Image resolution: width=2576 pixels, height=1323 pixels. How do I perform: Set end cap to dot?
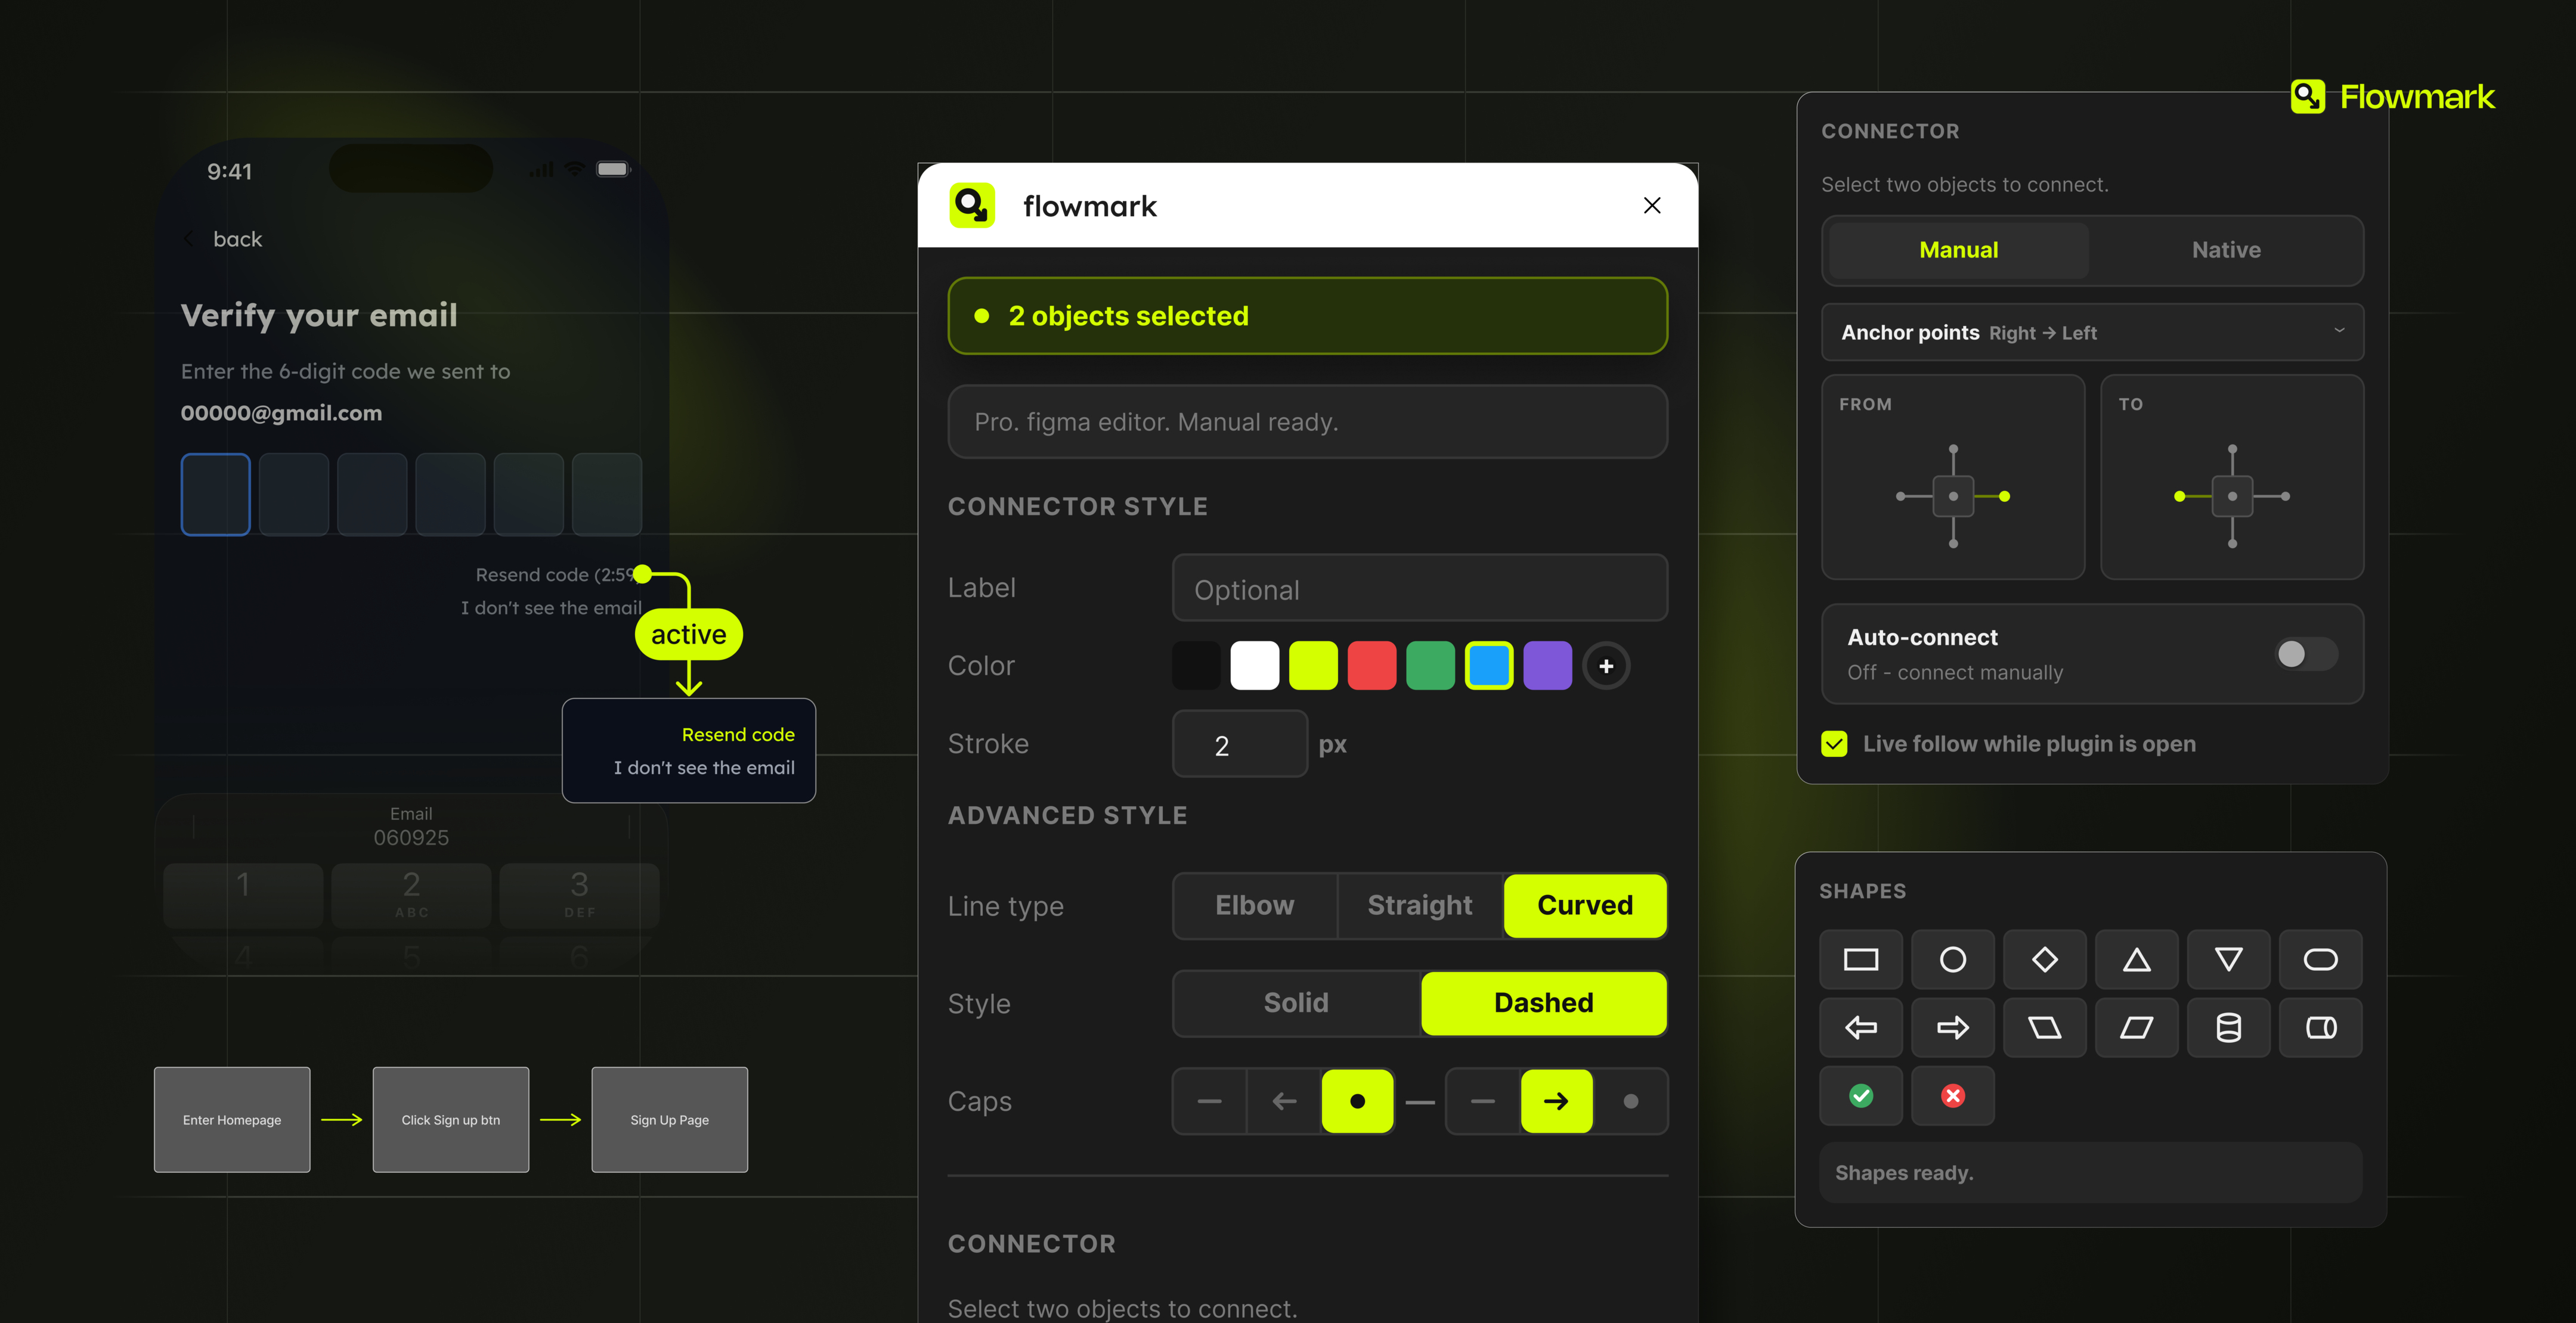click(x=1630, y=1101)
